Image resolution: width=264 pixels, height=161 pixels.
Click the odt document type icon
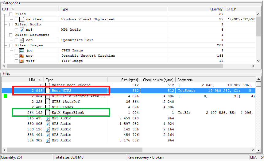coord(22,40)
